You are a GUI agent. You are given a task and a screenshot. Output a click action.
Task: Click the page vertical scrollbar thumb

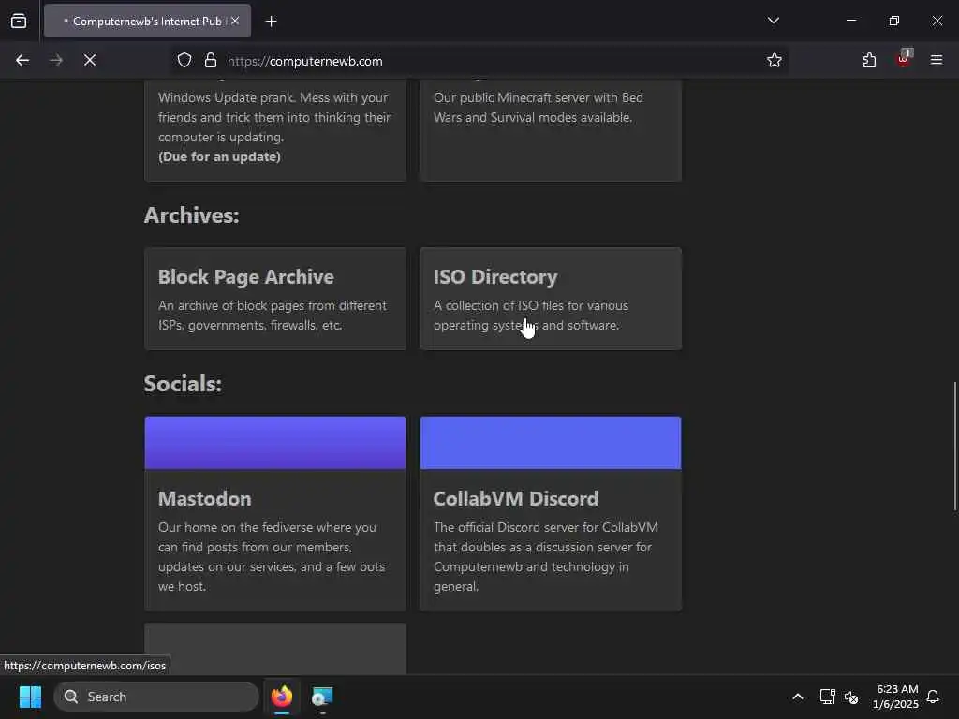[x=954, y=447]
